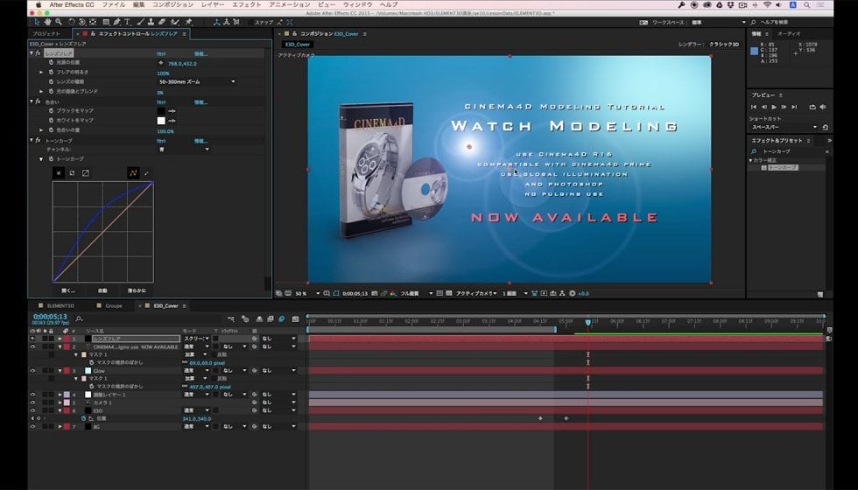
Task: Select the Selection arrow tool
Action: pos(37,22)
